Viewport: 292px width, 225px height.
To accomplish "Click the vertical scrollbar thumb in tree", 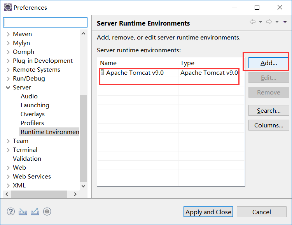I will coord(84,139).
